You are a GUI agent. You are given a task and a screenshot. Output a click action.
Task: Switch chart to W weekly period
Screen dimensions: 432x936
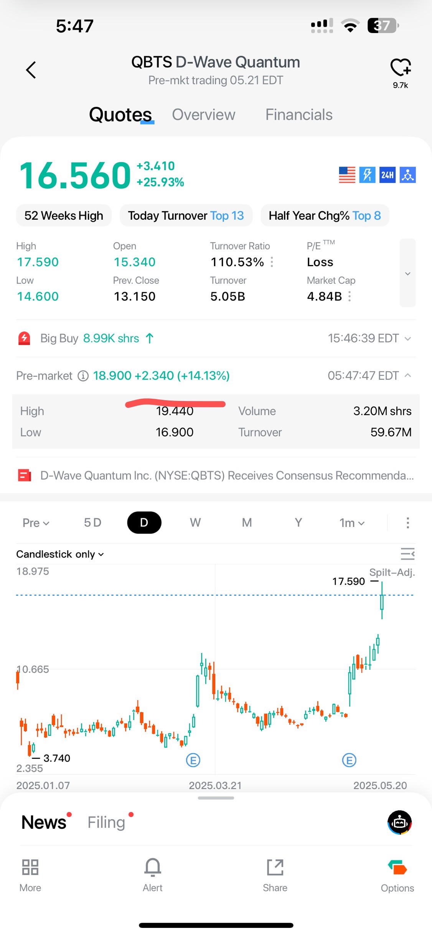(x=195, y=522)
